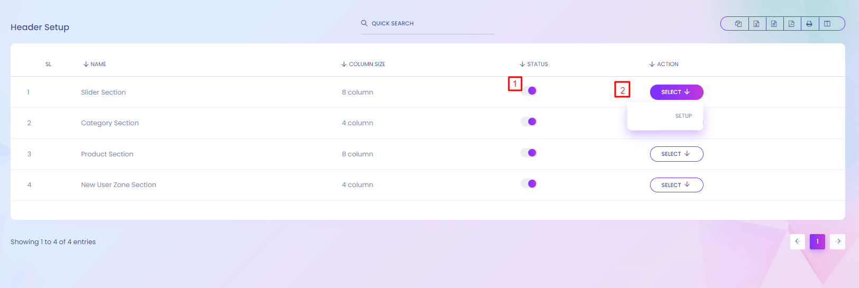Export table as Excel file
This screenshot has width=859, height=288.
click(x=756, y=24)
